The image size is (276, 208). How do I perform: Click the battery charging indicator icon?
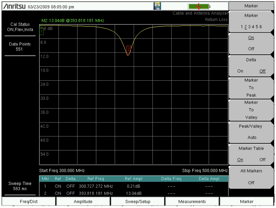coord(200,6)
